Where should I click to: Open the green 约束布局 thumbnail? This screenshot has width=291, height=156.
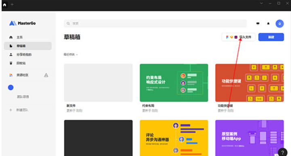pos(174,83)
